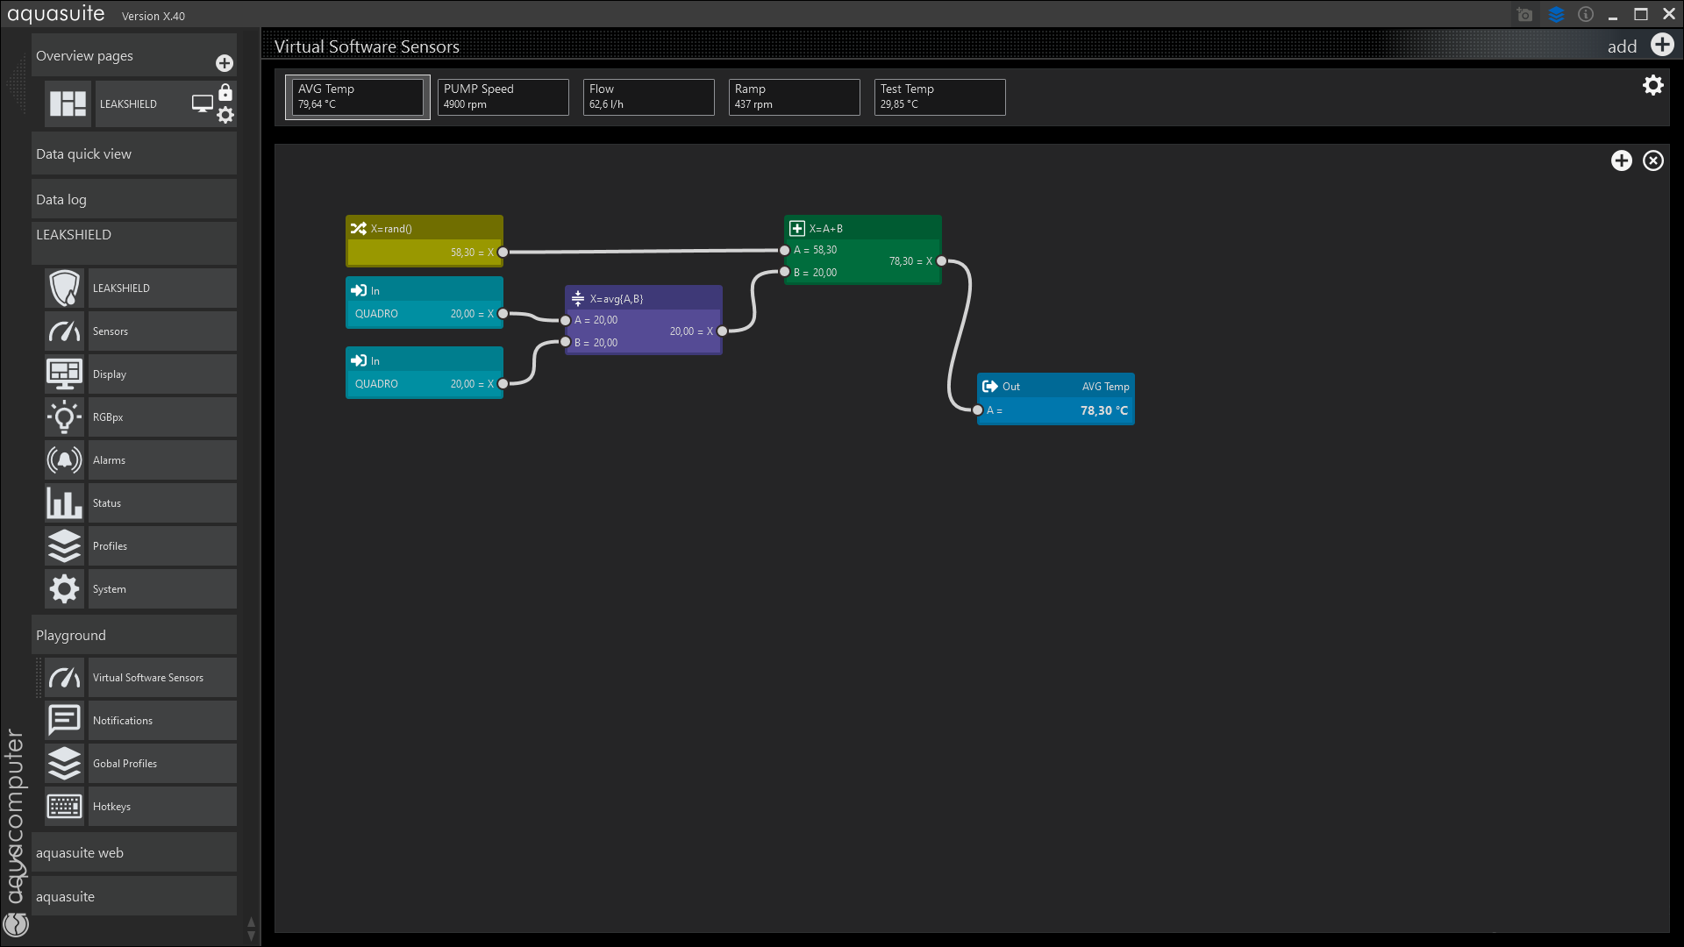Open the Notifications speech bubble icon

tap(65, 720)
